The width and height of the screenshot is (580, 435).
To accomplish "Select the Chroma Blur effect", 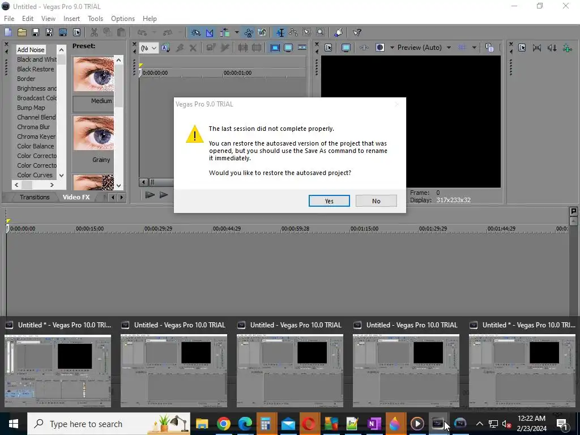I will [33, 127].
